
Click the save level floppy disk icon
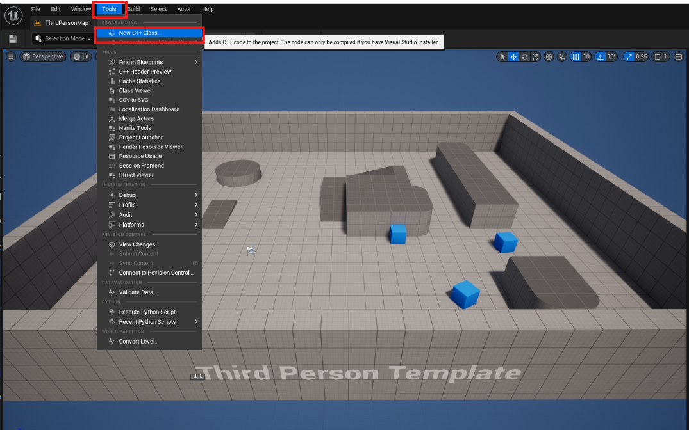tap(13, 39)
